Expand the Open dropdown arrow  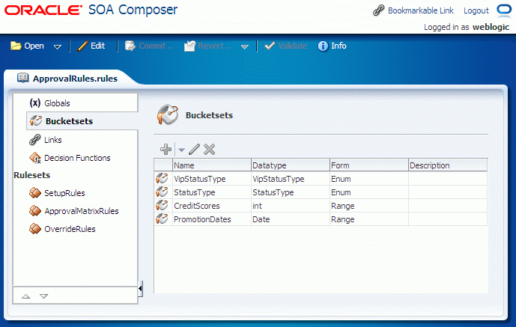57,47
